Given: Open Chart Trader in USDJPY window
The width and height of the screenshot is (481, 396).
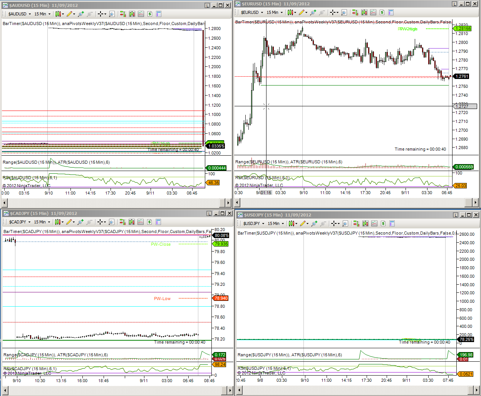Looking at the screenshot, I should pyautogui.click(x=356, y=223).
